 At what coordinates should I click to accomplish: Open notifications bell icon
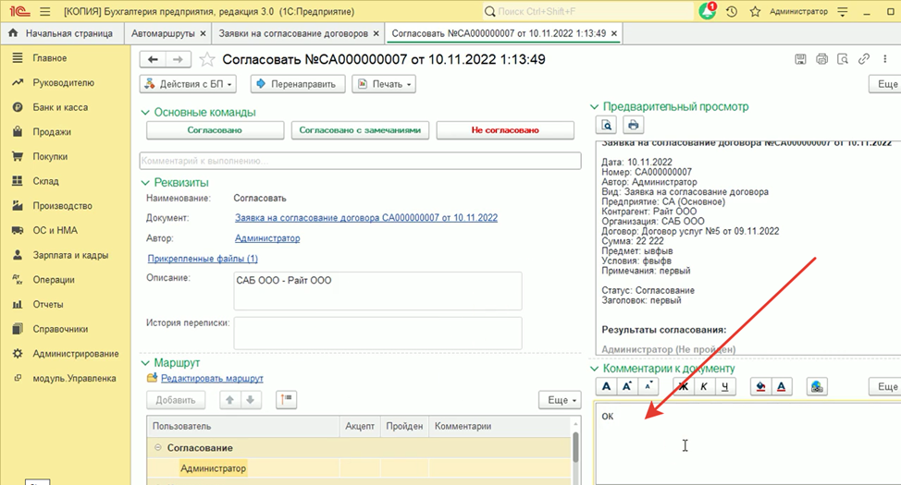[x=708, y=11]
